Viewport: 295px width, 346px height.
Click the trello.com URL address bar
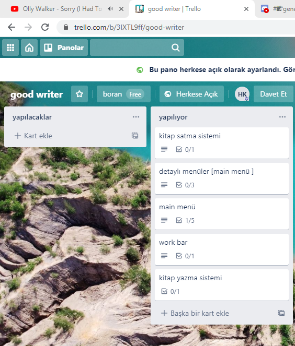177,27
